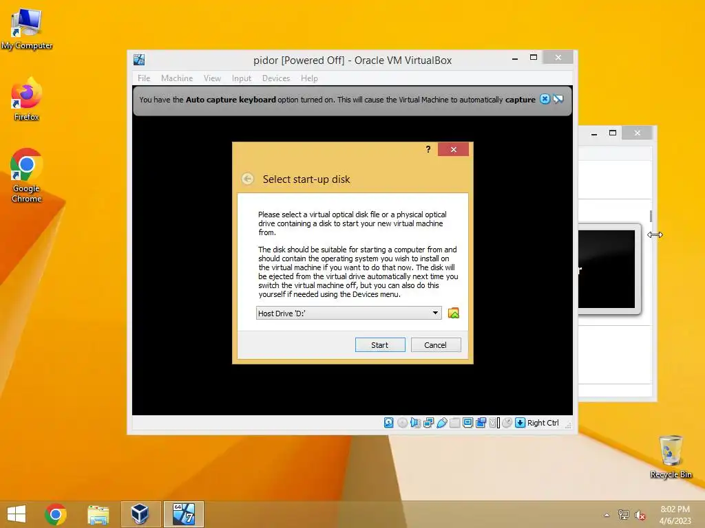Open the Machine menu
Viewport: 705px width, 528px height.
click(177, 78)
